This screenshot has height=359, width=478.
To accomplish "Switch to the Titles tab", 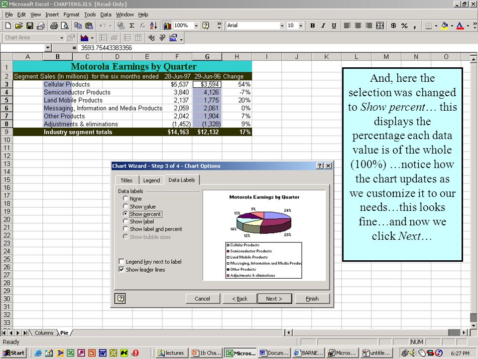I will pos(126,180).
